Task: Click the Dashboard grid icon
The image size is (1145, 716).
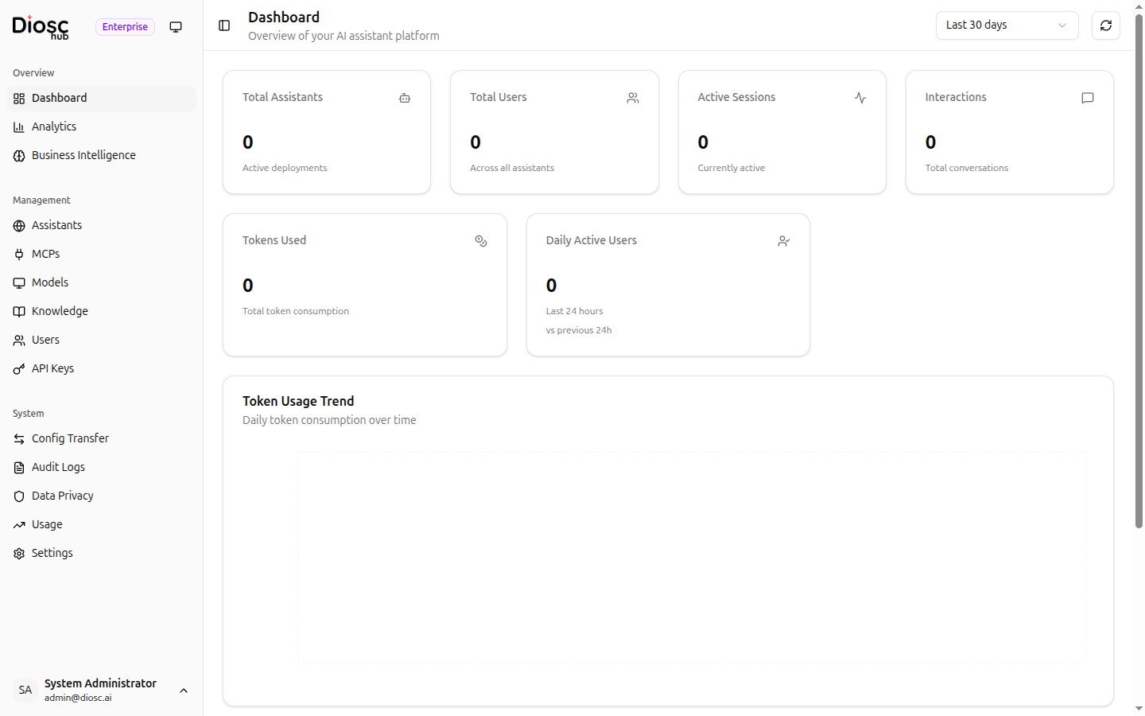Action: pyautogui.click(x=19, y=99)
